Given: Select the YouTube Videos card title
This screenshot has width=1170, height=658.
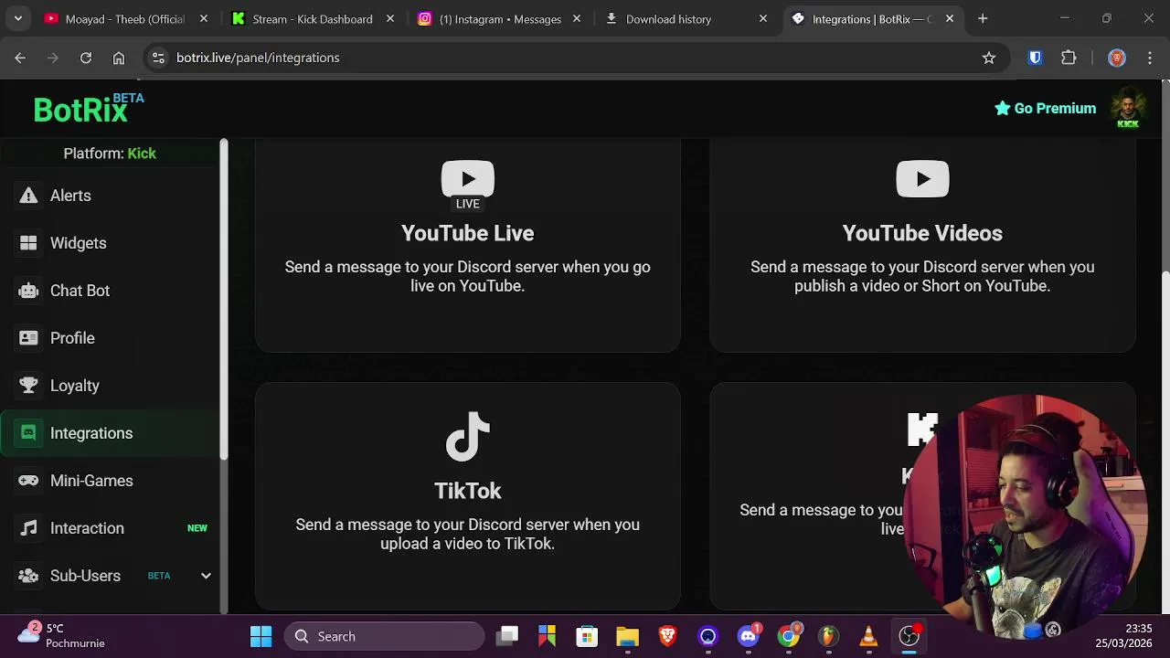Looking at the screenshot, I should click(922, 233).
